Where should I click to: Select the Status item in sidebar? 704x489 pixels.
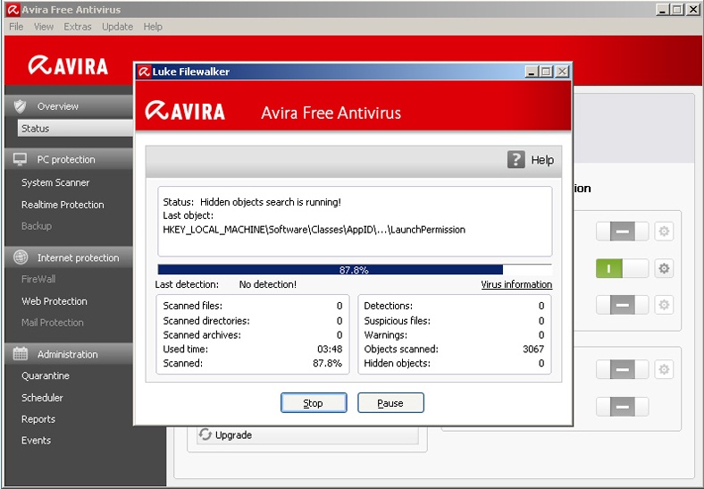[x=75, y=128]
